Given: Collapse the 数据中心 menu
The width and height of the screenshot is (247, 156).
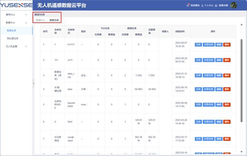Looking at the screenshot, I should pyautogui.click(x=15, y=23).
